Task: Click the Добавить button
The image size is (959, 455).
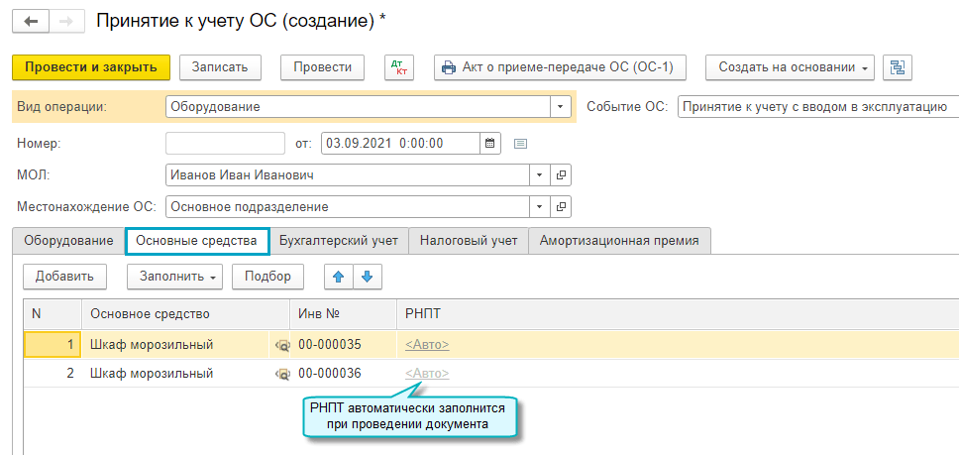Action: [x=64, y=277]
